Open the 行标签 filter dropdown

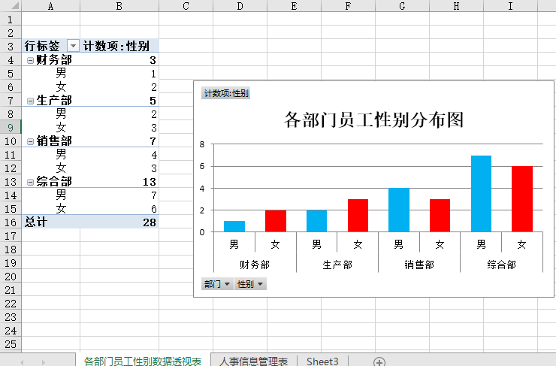point(73,47)
